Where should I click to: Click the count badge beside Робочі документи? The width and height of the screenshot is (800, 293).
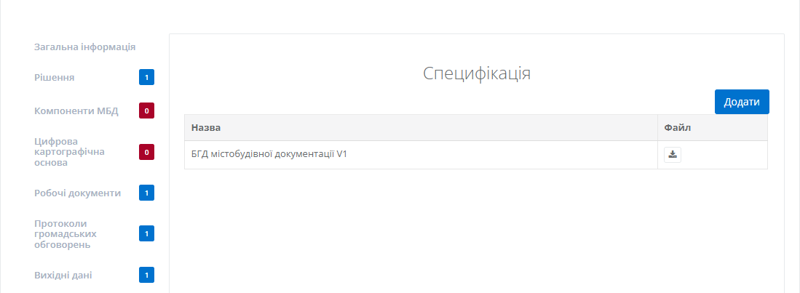pos(146,193)
